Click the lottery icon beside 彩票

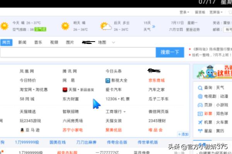pyautogui.click(x=200, y=114)
